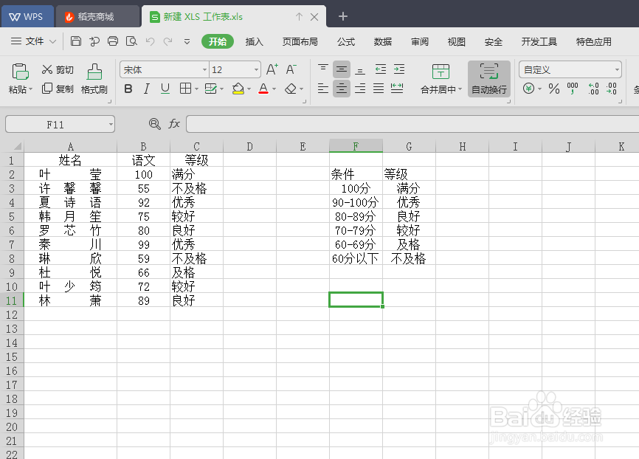The width and height of the screenshot is (639, 459).
Task: Toggle center horizontal alignment
Action: (342, 89)
